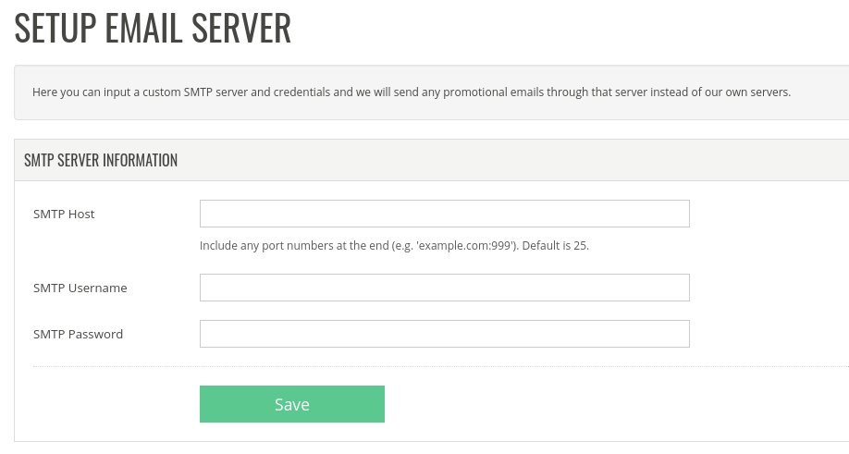Image resolution: width=849 pixels, height=454 pixels.
Task: Click the "Setup Email Server" page heading
Action: pos(153,29)
